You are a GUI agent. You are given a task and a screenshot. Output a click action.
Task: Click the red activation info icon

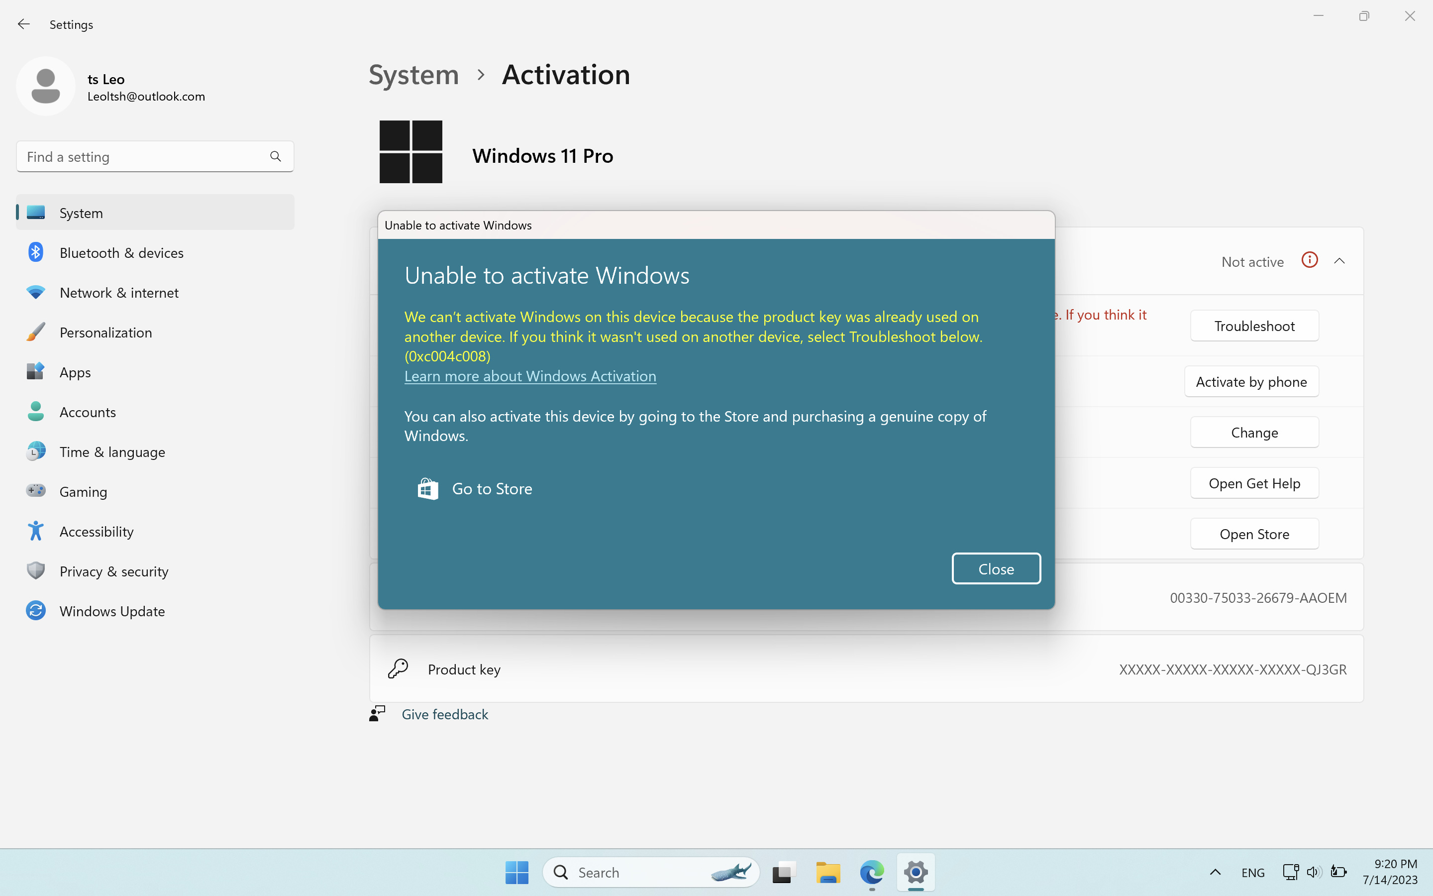click(x=1309, y=260)
